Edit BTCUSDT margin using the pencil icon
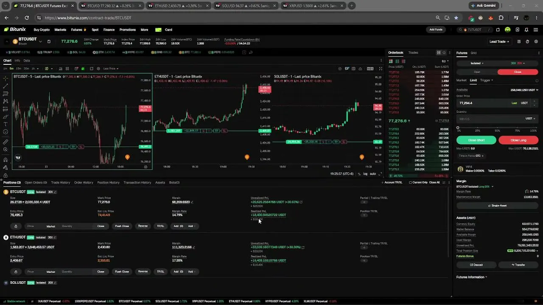 (192, 202)
